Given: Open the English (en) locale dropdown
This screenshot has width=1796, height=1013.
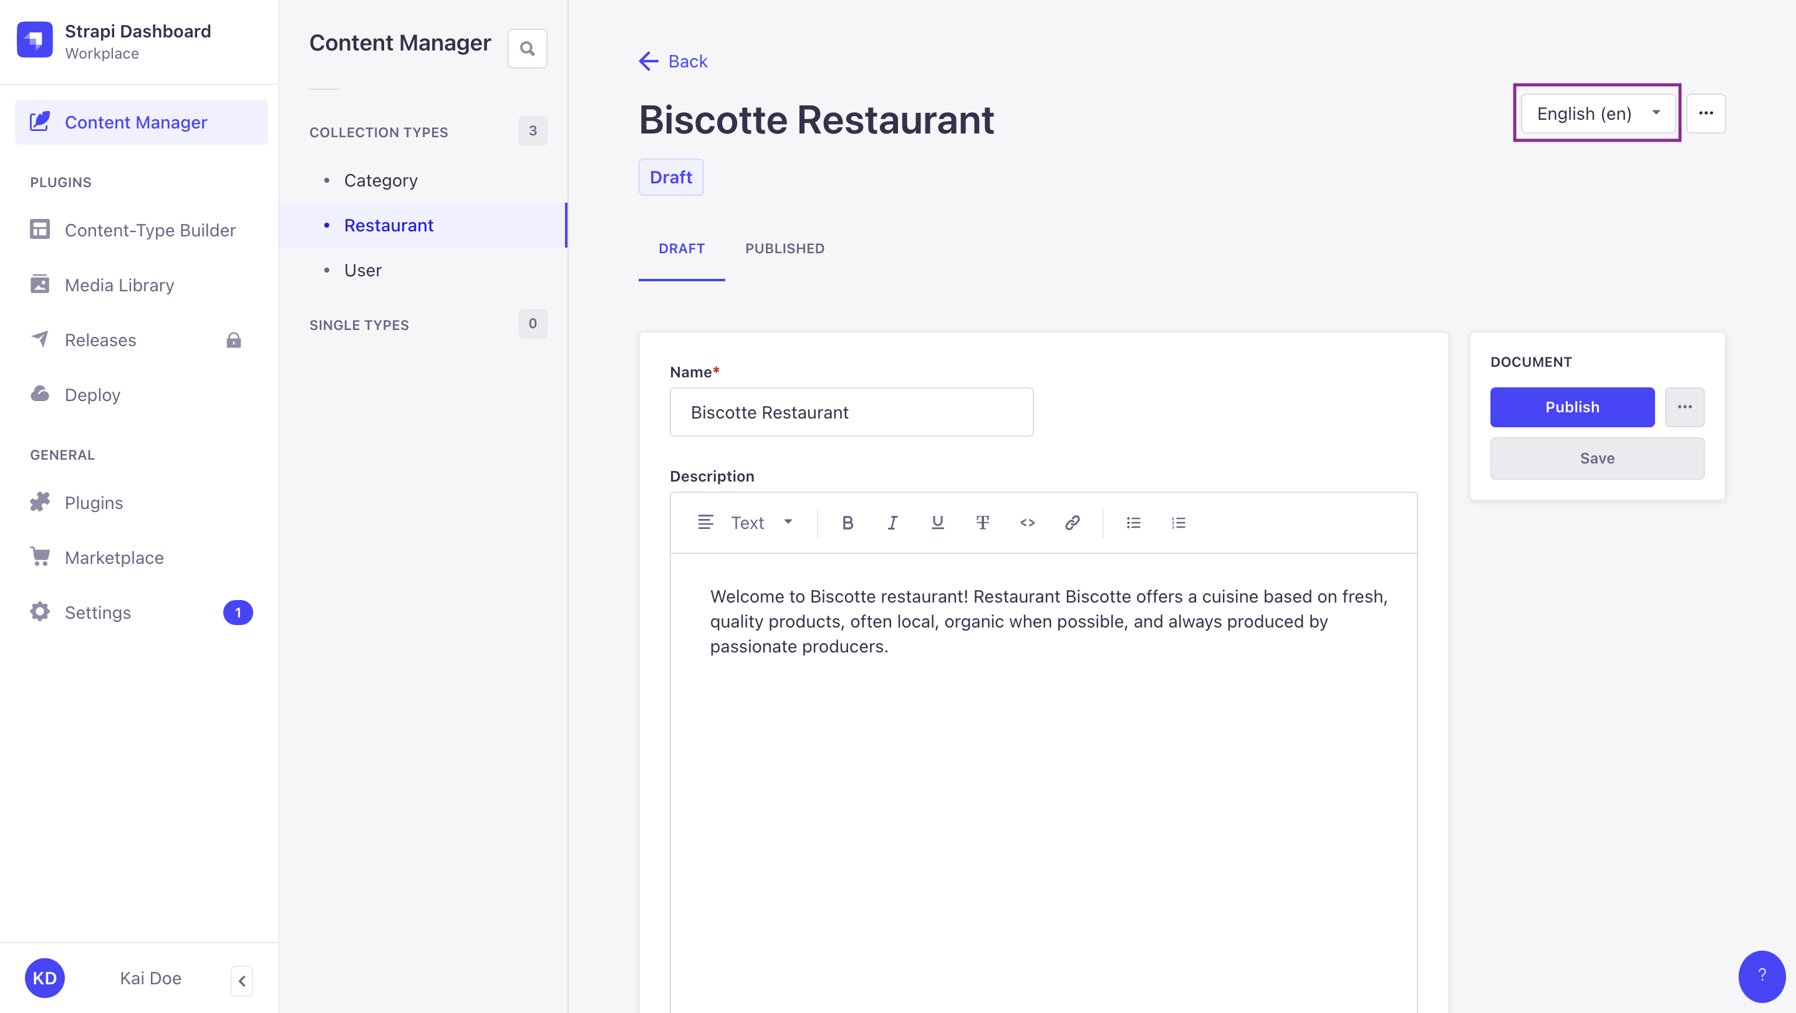Looking at the screenshot, I should [1596, 113].
